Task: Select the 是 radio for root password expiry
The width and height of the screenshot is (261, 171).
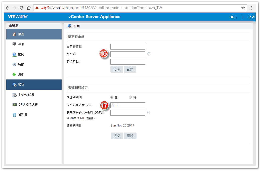Action: (111, 97)
